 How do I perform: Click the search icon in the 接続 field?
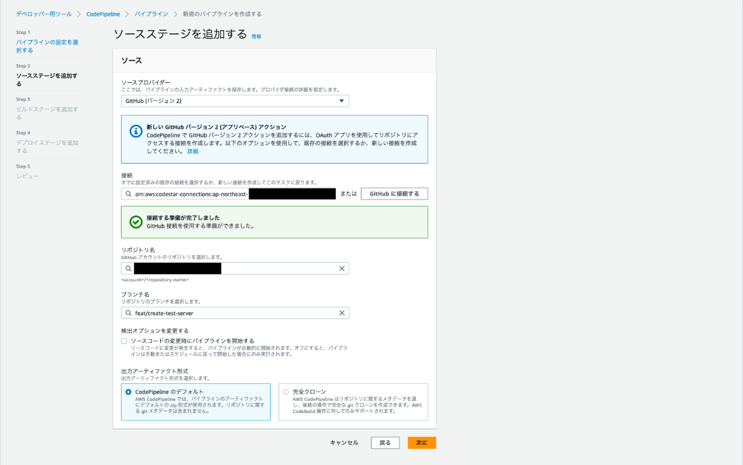click(x=128, y=194)
